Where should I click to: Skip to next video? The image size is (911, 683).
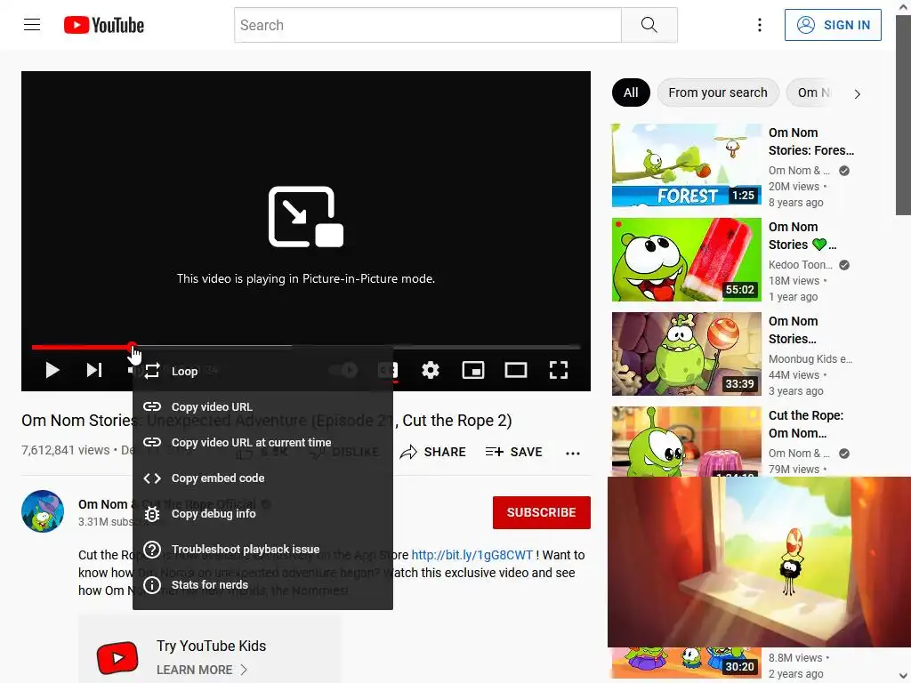[94, 370]
